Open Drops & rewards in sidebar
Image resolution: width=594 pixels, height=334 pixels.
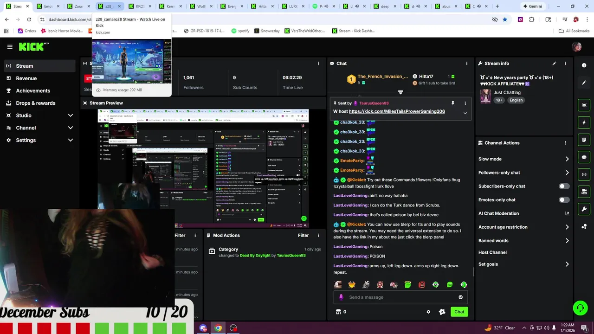(x=39, y=103)
